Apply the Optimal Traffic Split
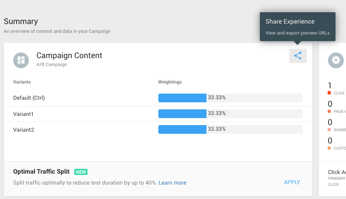 [292, 182]
